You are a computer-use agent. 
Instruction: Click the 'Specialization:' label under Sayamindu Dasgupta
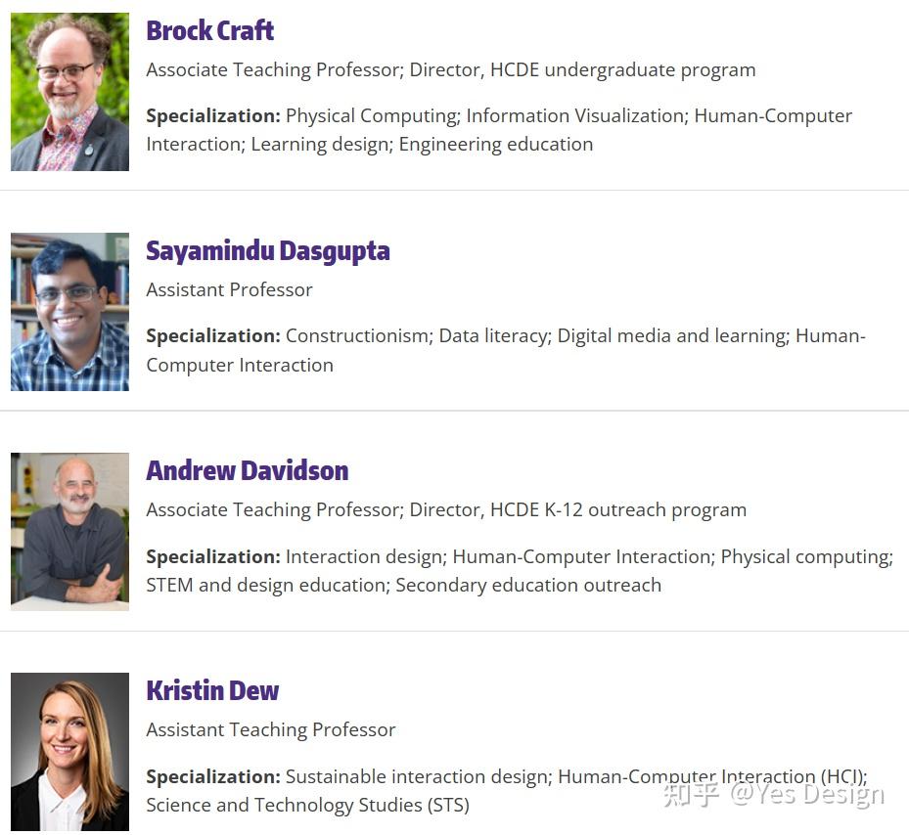212,336
